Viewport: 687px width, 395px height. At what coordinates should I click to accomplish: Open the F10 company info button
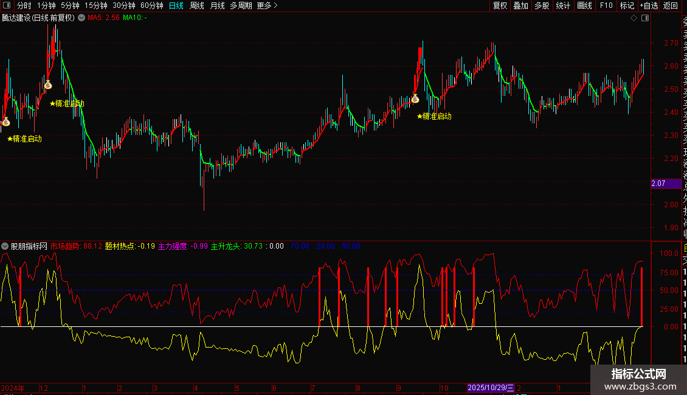[x=606, y=5]
